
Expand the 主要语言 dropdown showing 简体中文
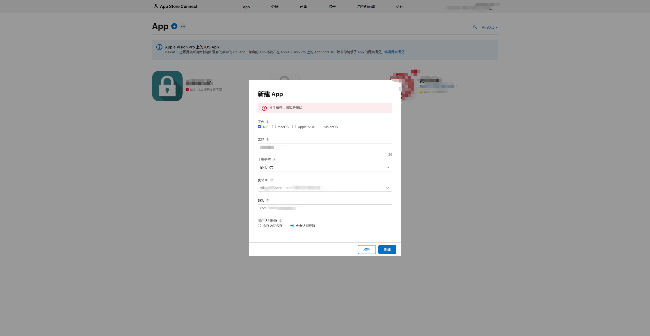coord(325,168)
